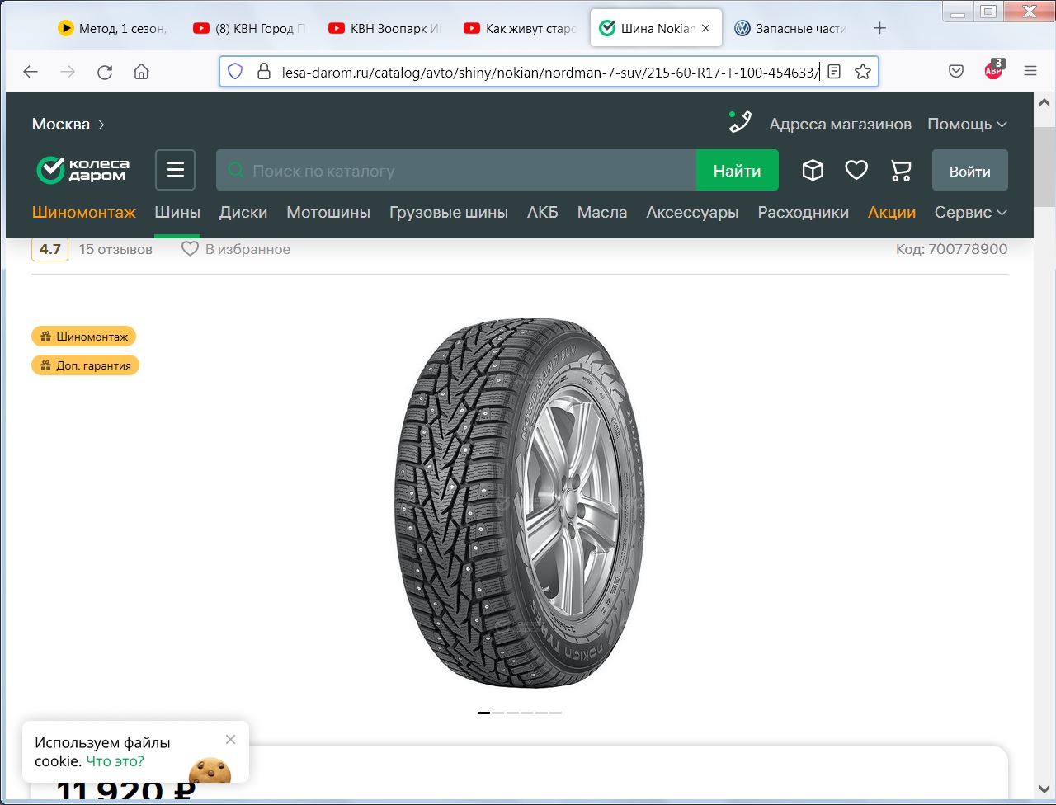Open the Диски menu item
The image size is (1056, 805).
pyautogui.click(x=243, y=212)
